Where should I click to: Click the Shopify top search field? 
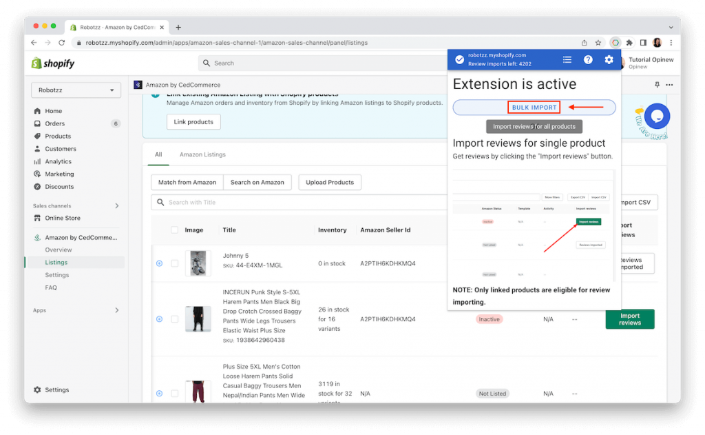tap(323, 63)
